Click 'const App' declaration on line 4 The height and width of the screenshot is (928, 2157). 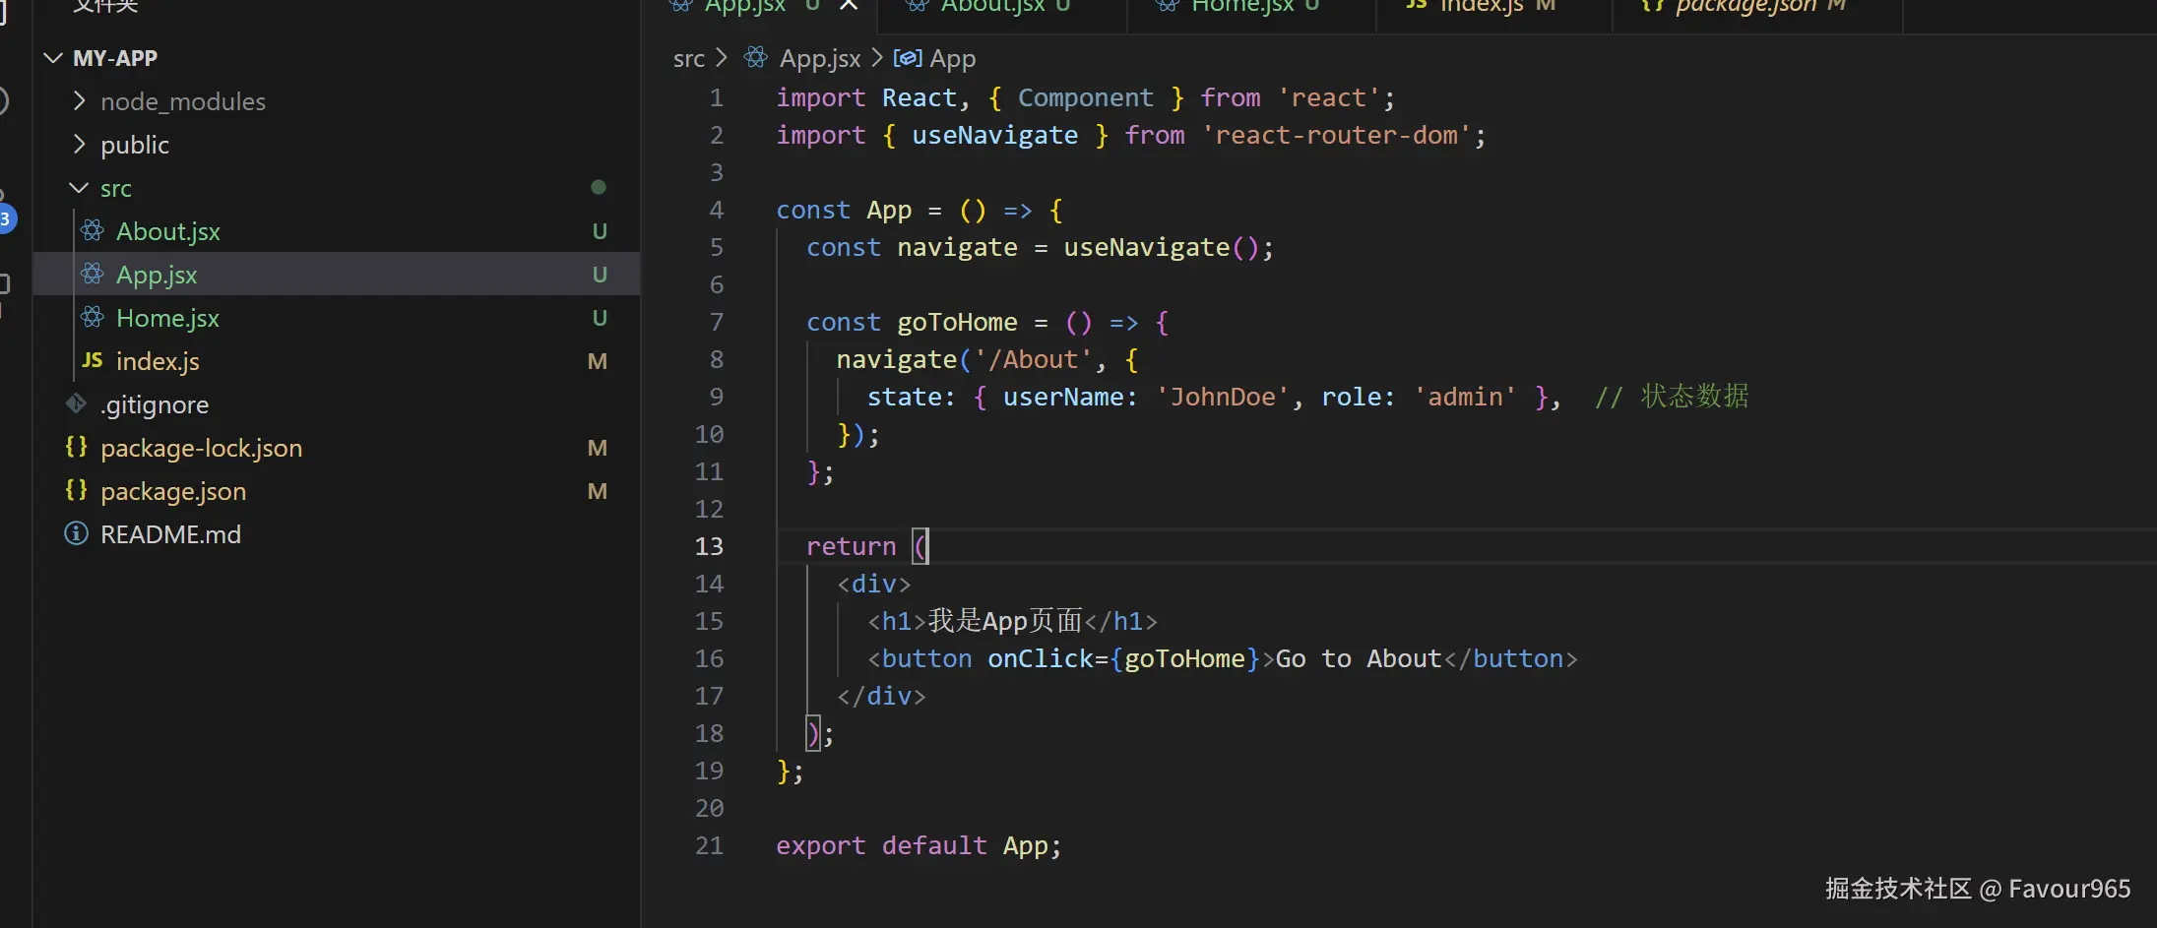(x=844, y=210)
